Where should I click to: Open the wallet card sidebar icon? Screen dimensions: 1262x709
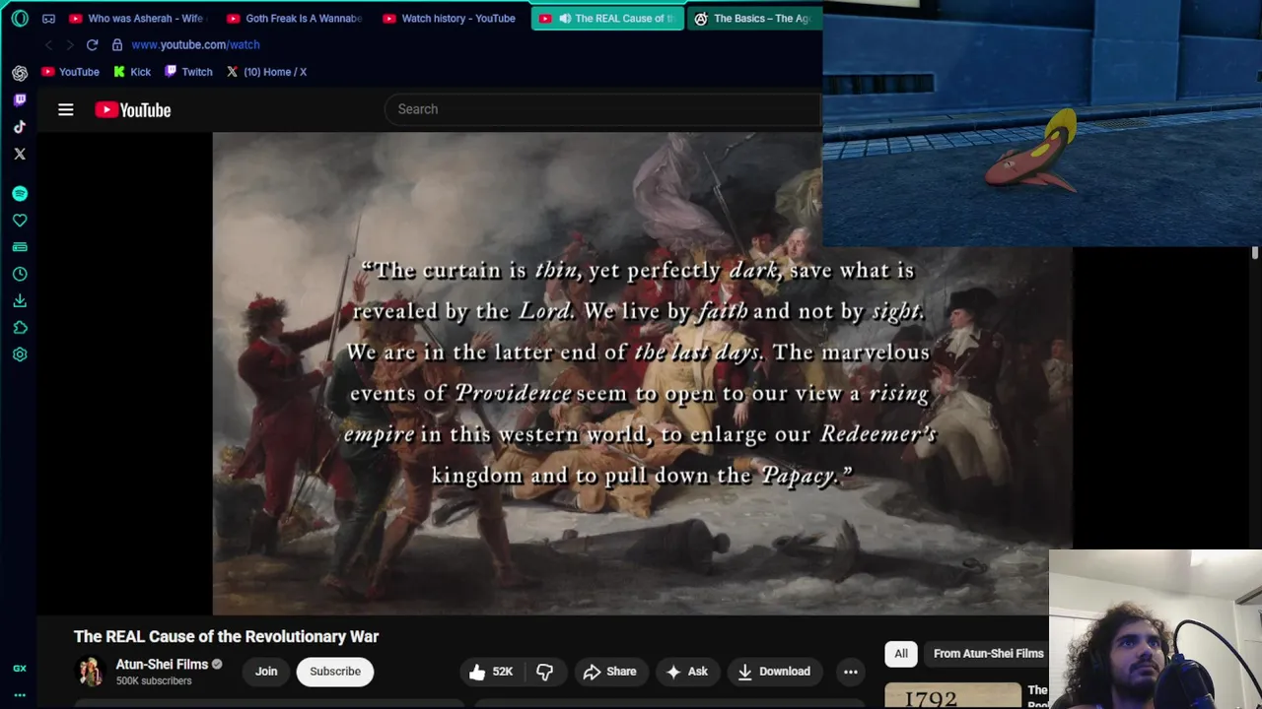pyautogui.click(x=20, y=247)
